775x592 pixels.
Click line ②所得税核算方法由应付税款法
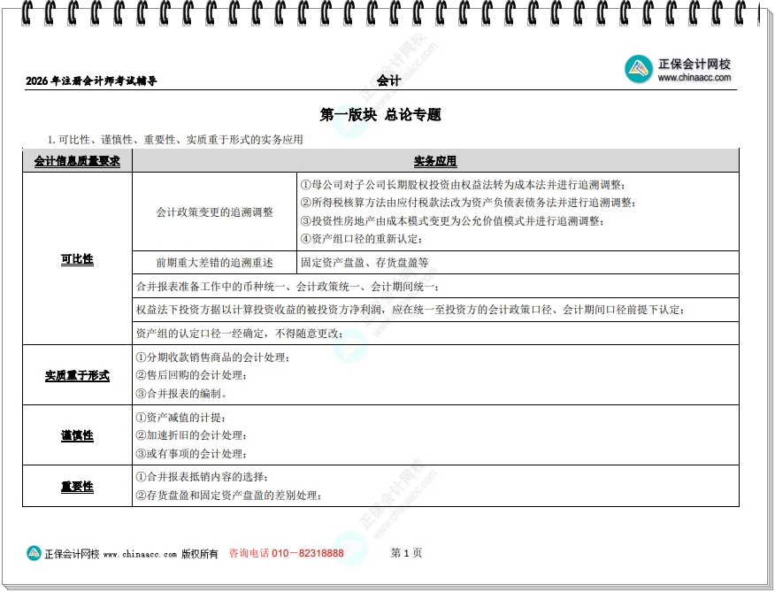(x=468, y=203)
